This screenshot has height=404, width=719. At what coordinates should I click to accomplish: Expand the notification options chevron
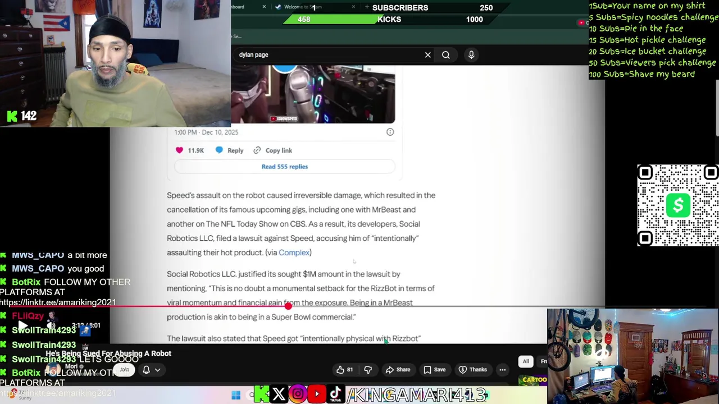158,370
